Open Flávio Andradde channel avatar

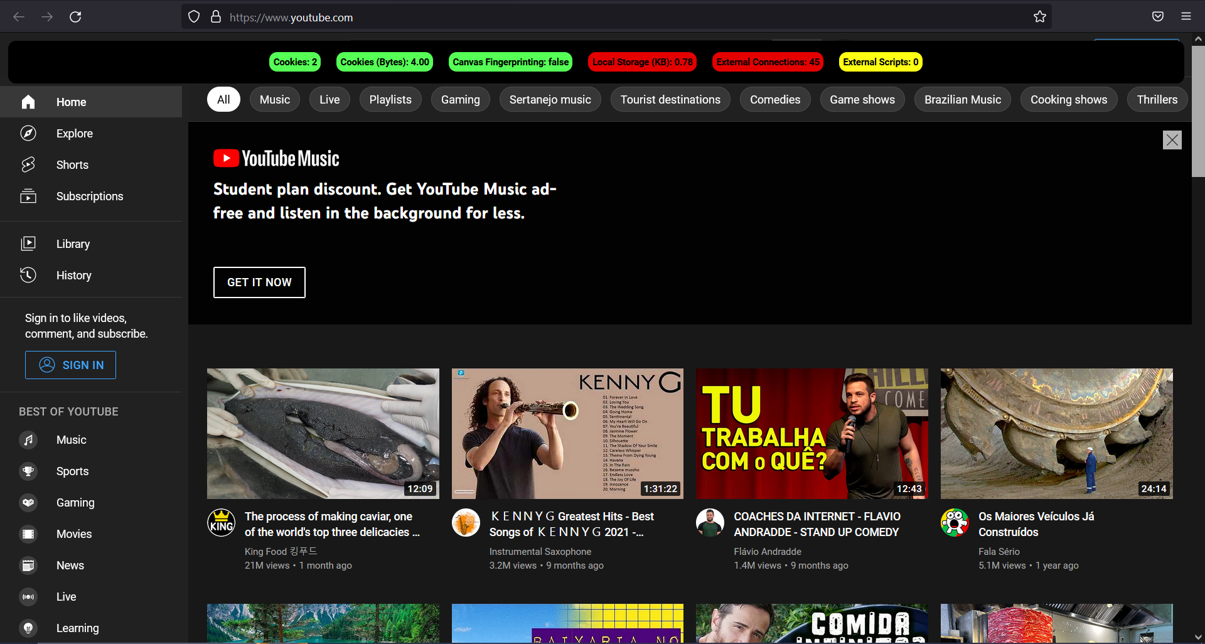710,523
